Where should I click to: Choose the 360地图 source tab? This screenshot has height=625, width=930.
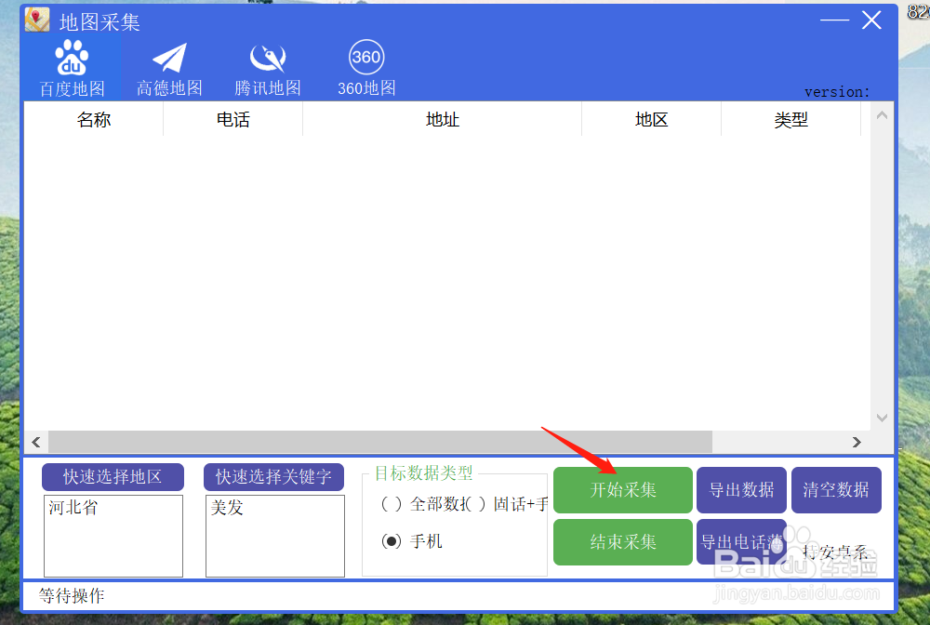click(x=366, y=68)
